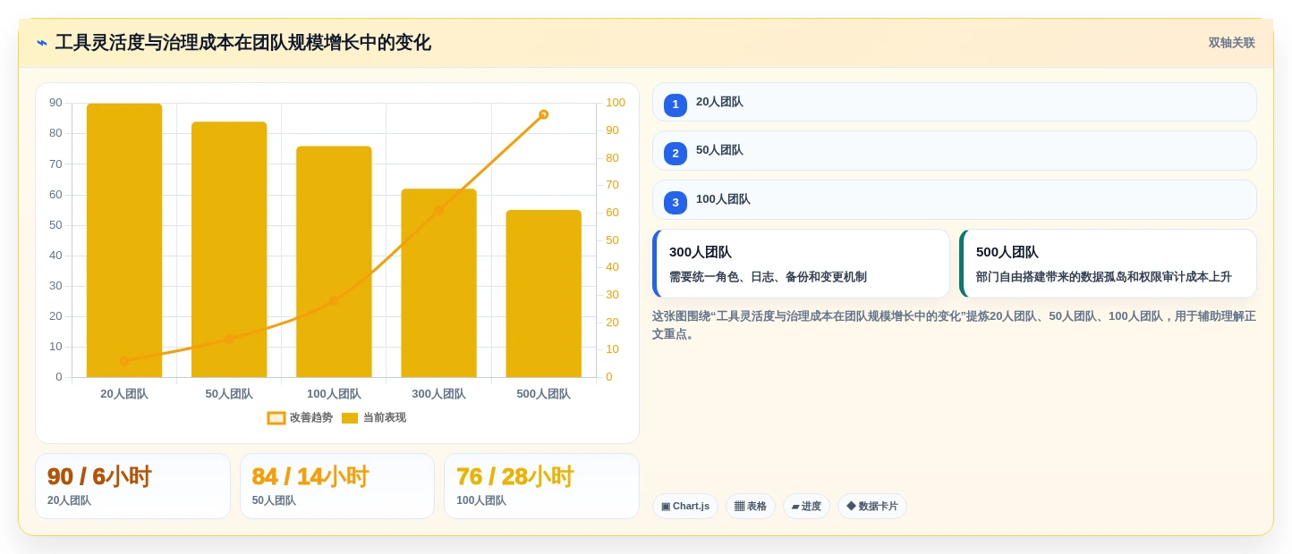Screen dimensions: 1292x554
Task: Click the 进度 tag
Action: click(806, 507)
